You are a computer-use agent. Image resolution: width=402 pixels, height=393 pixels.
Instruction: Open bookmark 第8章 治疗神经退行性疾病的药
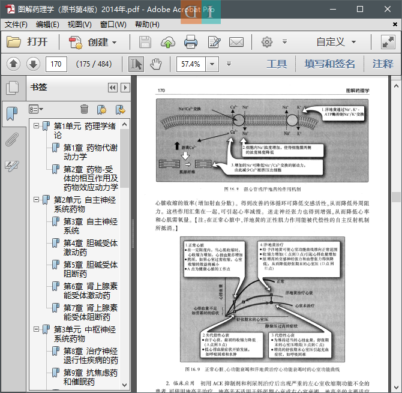click(x=91, y=356)
